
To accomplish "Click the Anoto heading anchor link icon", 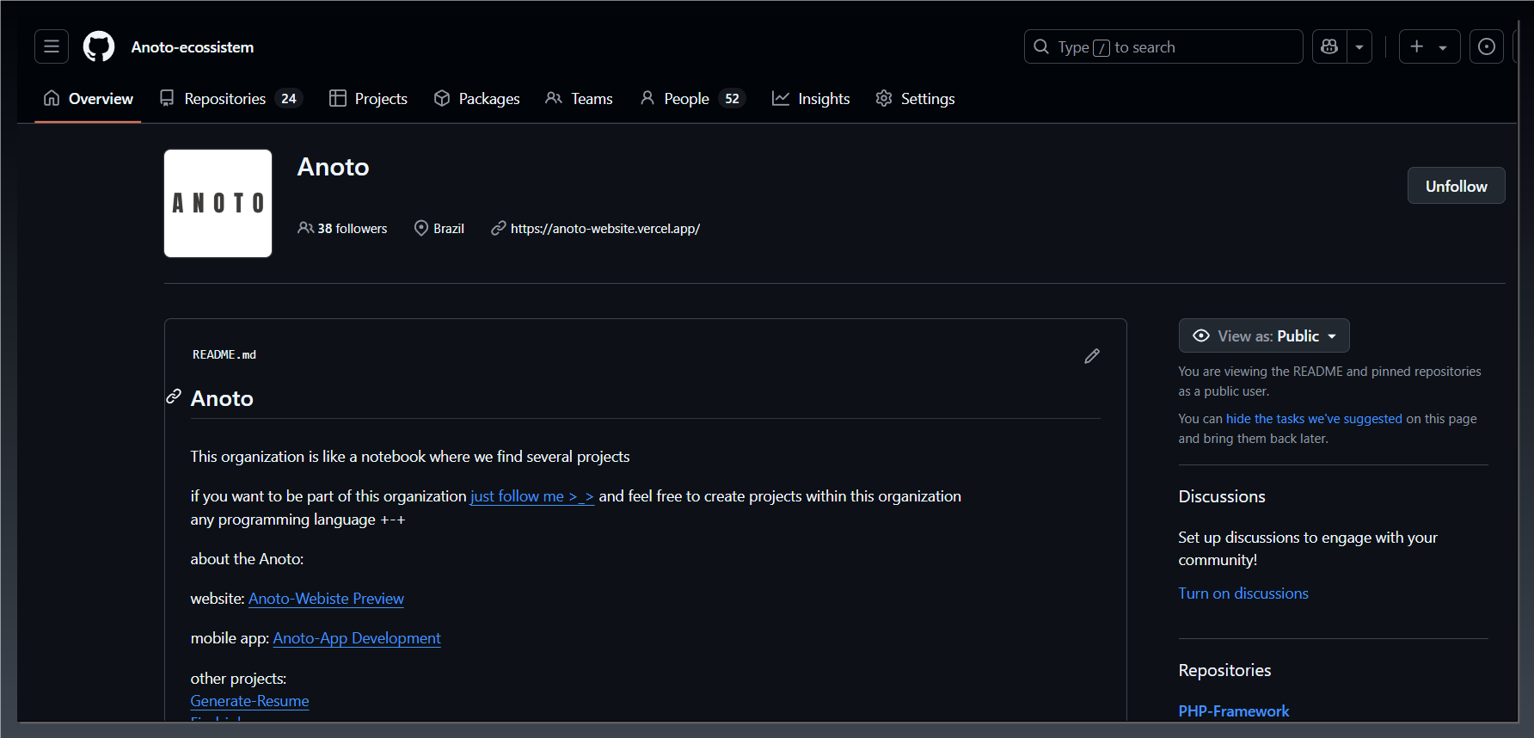I will [x=174, y=397].
